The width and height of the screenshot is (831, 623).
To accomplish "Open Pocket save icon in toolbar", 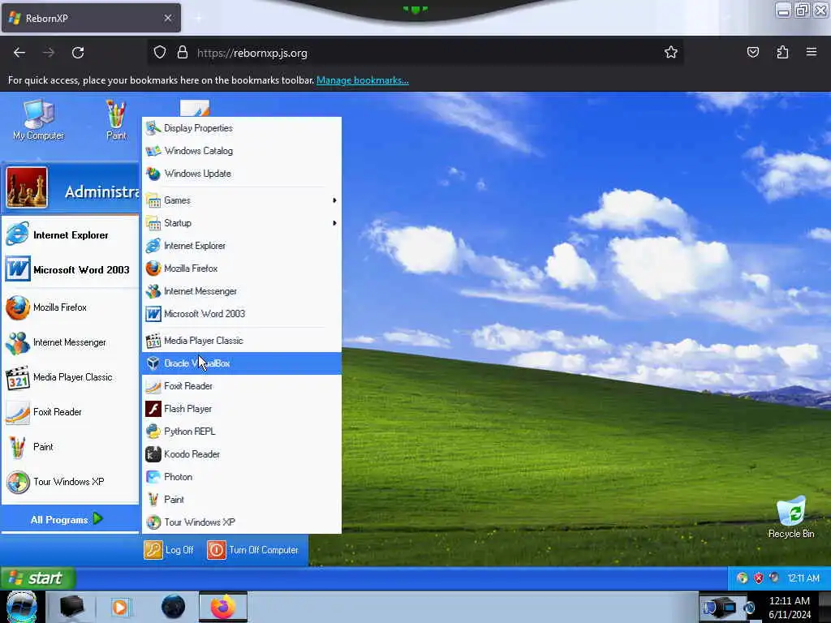I will pyautogui.click(x=753, y=52).
